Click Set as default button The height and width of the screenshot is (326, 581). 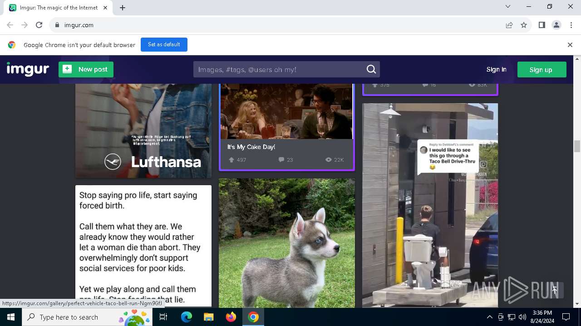(164, 44)
